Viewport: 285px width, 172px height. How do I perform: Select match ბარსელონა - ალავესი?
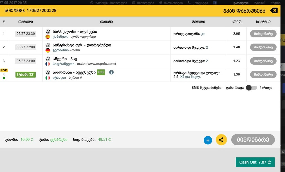[75, 31]
